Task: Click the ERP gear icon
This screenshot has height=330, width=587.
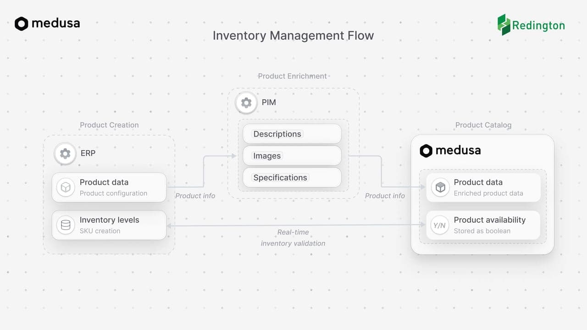Action: (65, 154)
